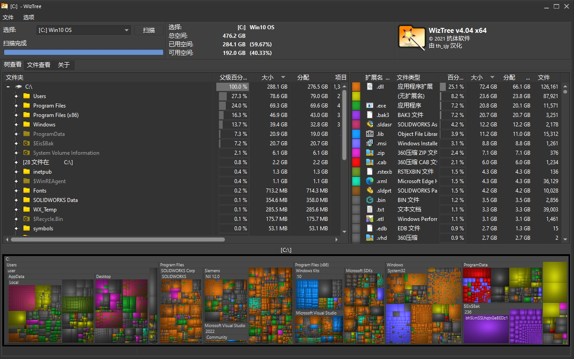Select the System Volume Information folder icon
Image resolution: width=574 pixels, height=359 pixels.
pos(27,153)
